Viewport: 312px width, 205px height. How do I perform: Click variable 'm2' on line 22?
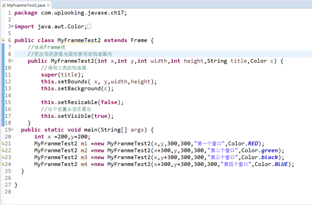click(84, 151)
